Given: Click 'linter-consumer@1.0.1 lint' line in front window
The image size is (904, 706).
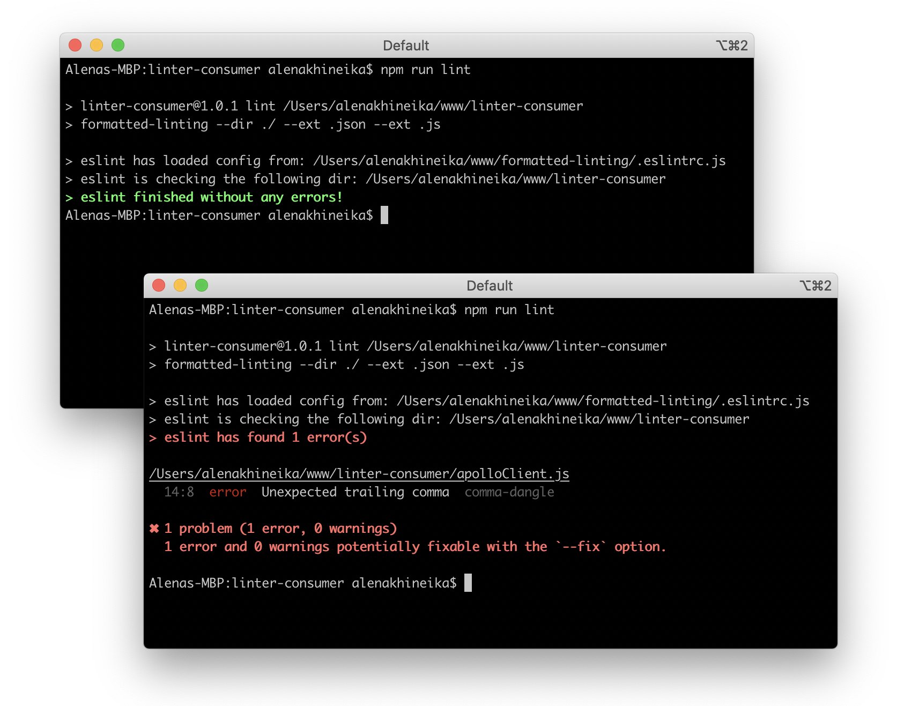Looking at the screenshot, I should point(408,346).
